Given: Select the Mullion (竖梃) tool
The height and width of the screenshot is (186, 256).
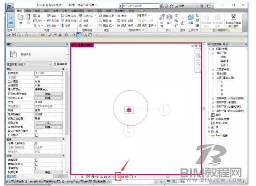Looking at the screenshot, I should tap(66, 25).
